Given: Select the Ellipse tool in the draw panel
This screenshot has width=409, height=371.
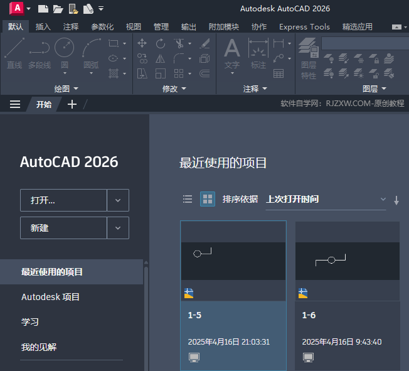Looking at the screenshot, I should click(x=113, y=58).
